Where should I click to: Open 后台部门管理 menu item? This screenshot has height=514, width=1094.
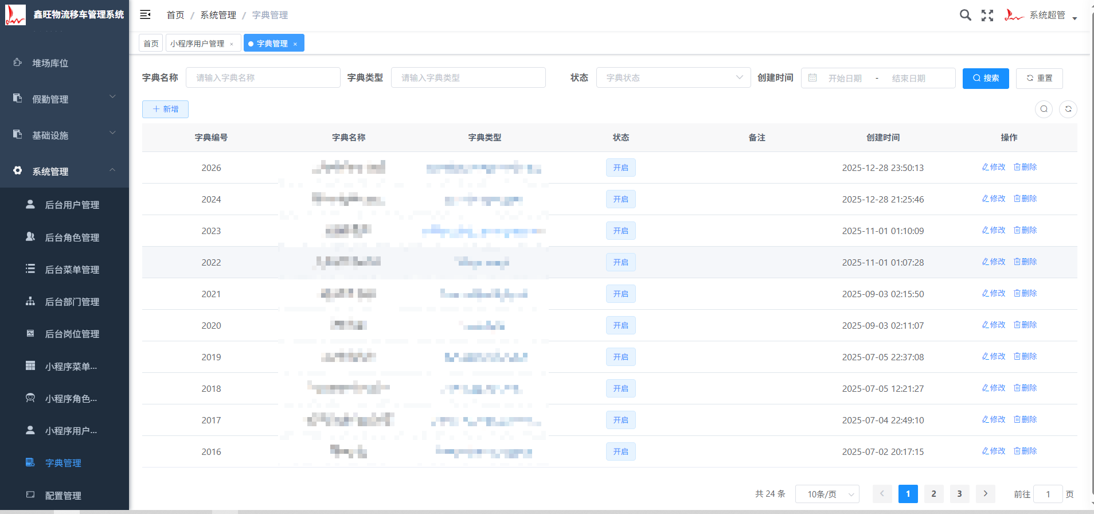(x=64, y=302)
